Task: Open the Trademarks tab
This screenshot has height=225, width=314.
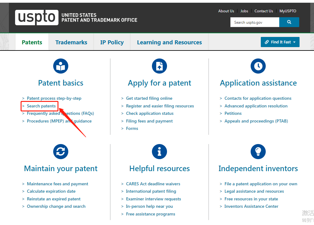Action: [71, 42]
